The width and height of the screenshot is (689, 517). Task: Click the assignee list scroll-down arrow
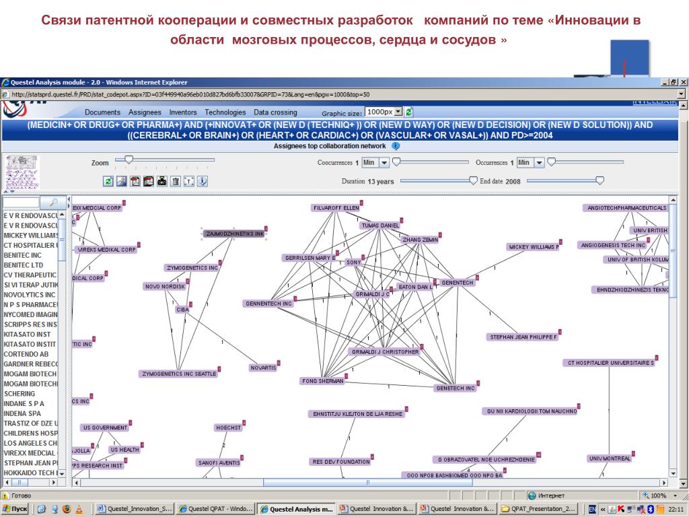(x=61, y=473)
